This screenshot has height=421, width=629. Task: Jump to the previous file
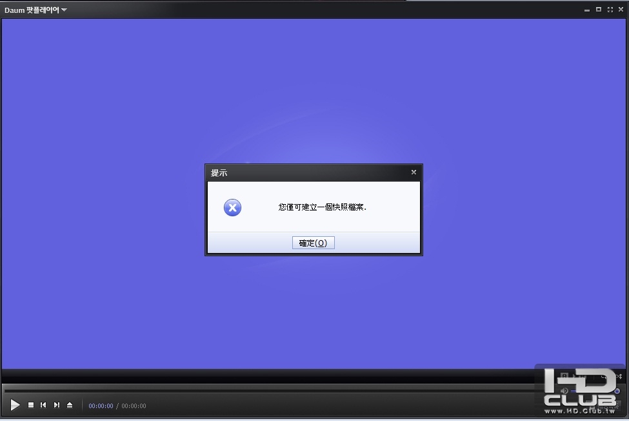coord(43,406)
